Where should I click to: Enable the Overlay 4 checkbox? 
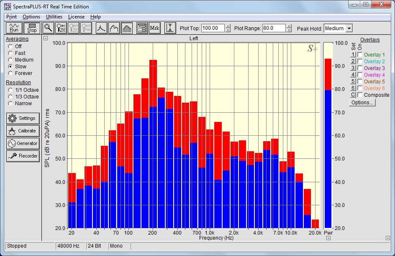(x=360, y=75)
